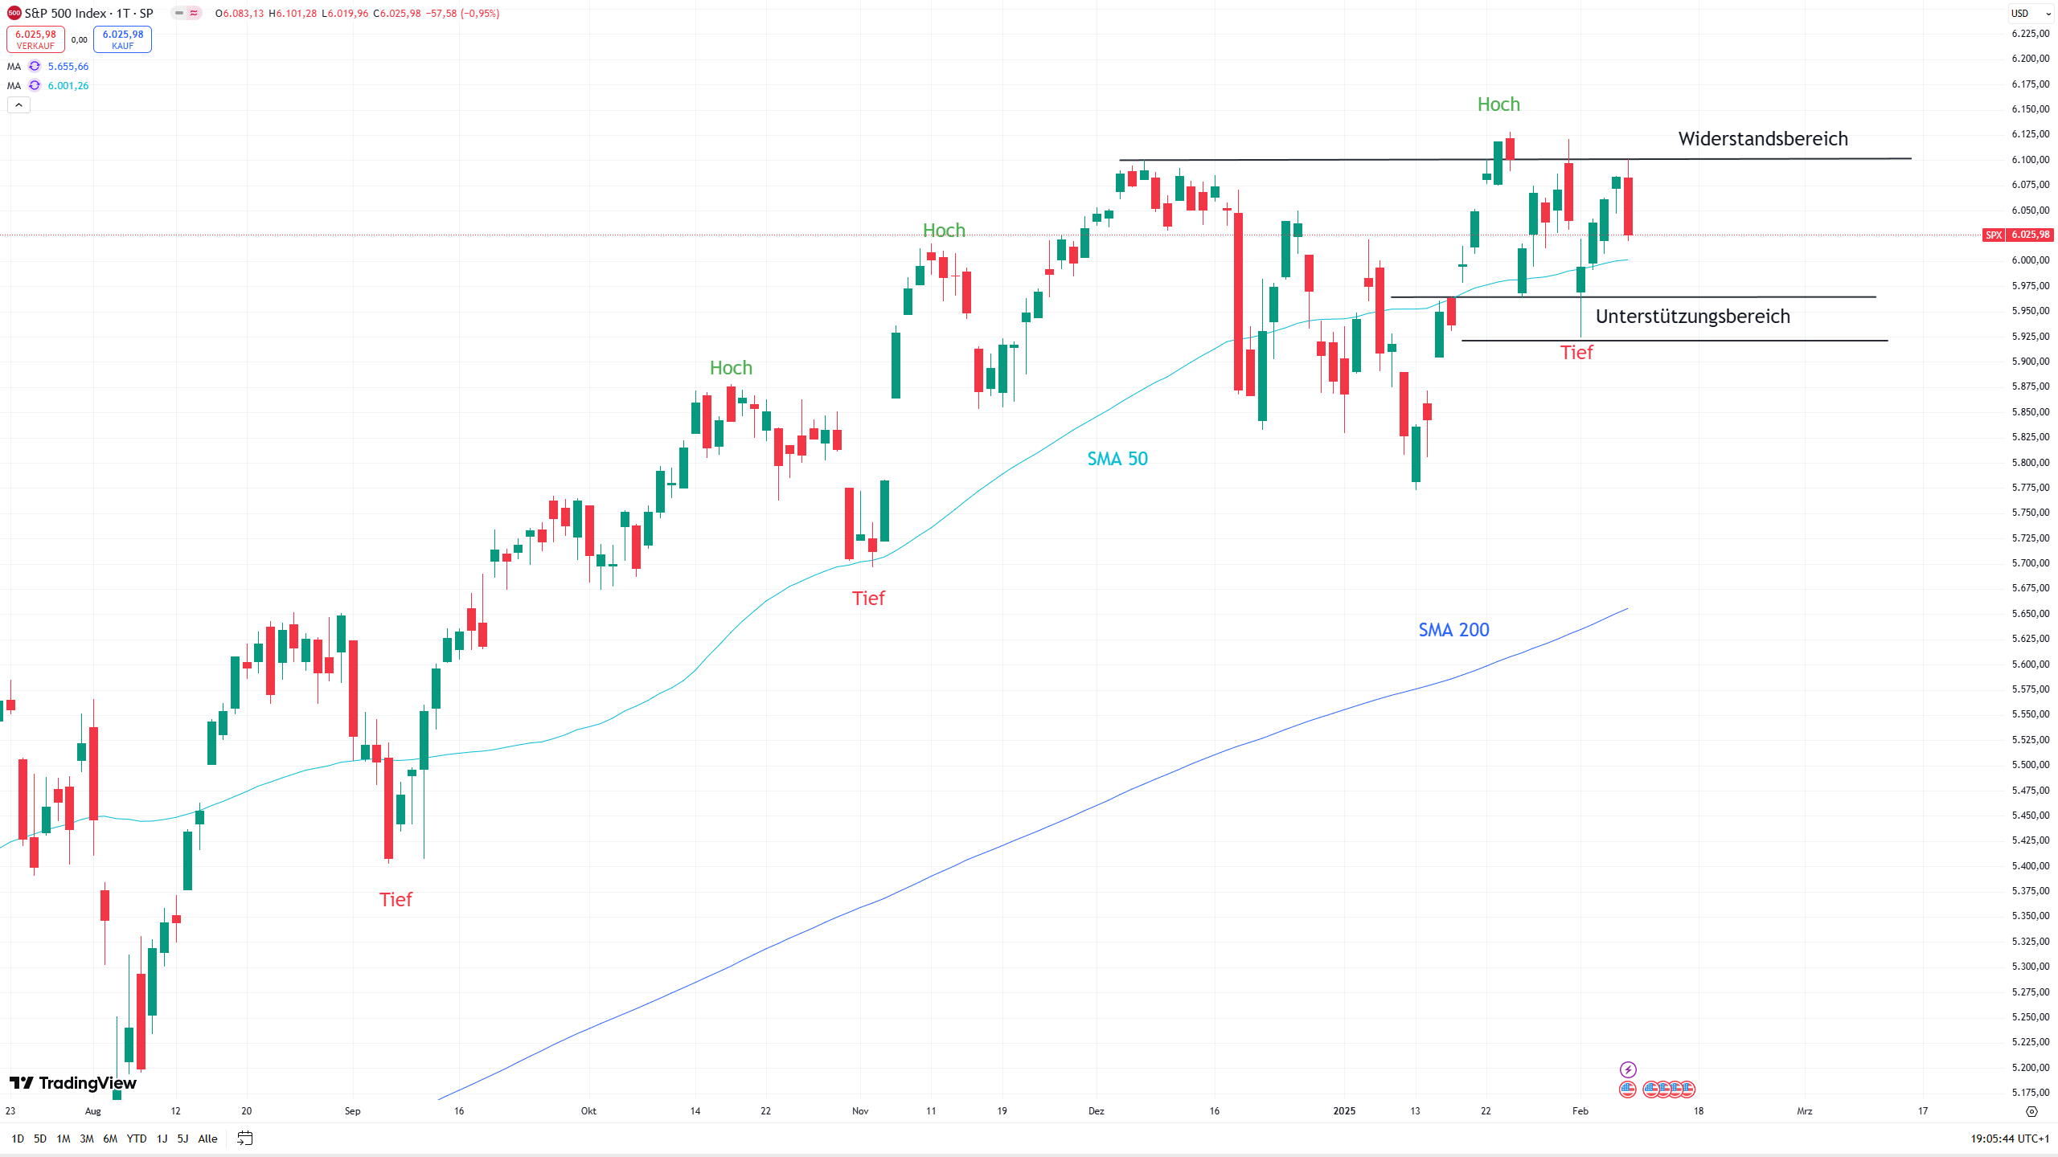Select horizontal line under Widerstandsbereich label
Viewport: 2058px width, 1157px height.
pyautogui.click(x=1515, y=159)
